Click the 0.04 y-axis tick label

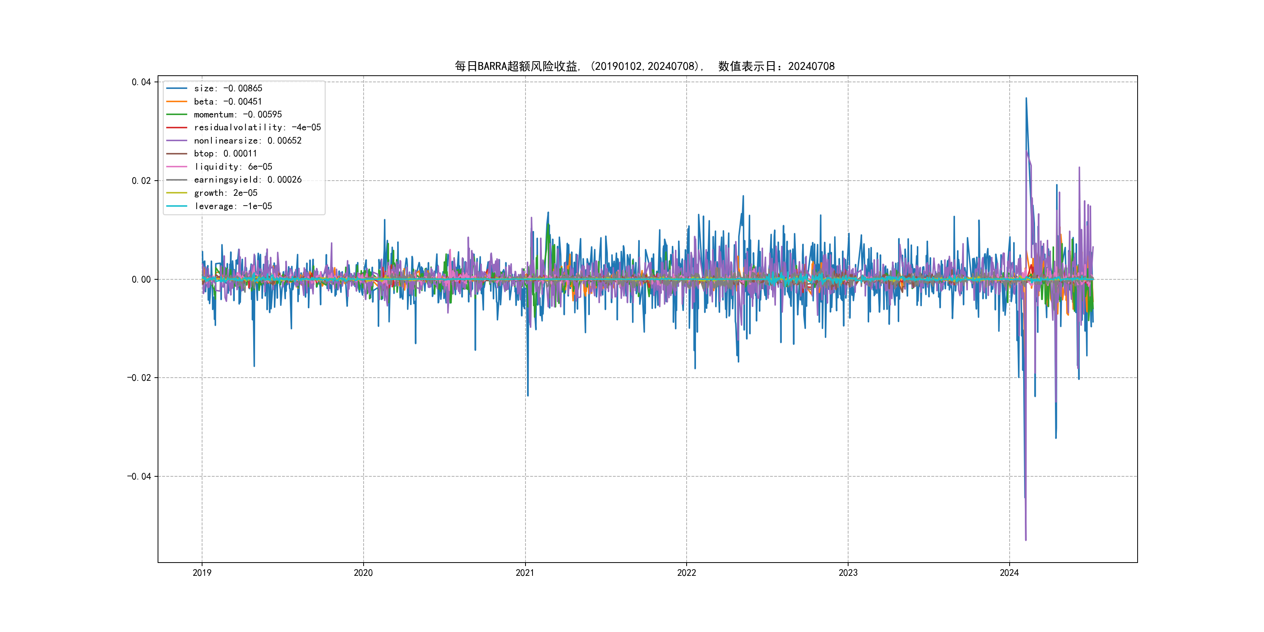tap(141, 82)
